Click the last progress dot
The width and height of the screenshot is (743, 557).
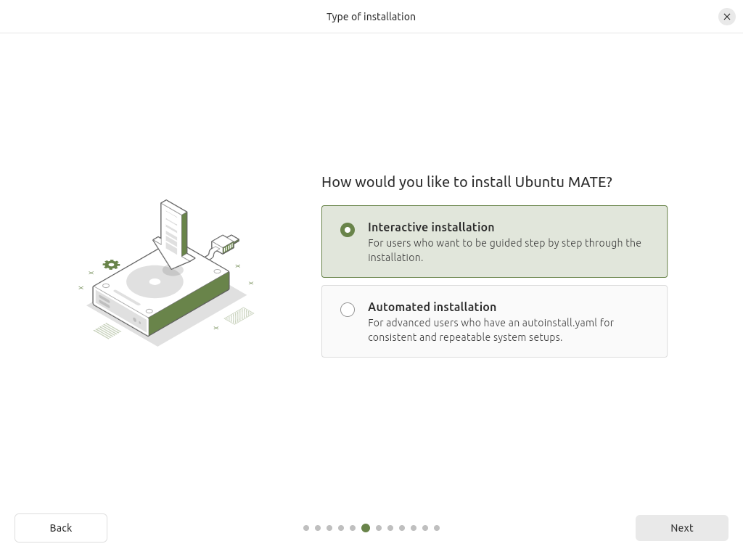coord(437,528)
